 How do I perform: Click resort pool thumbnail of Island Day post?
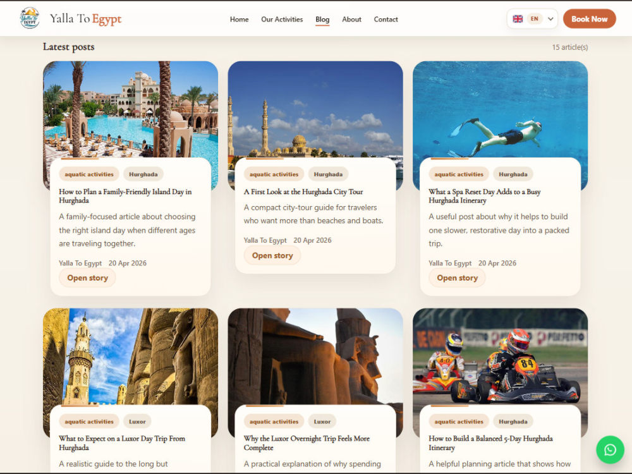pyautogui.click(x=131, y=109)
